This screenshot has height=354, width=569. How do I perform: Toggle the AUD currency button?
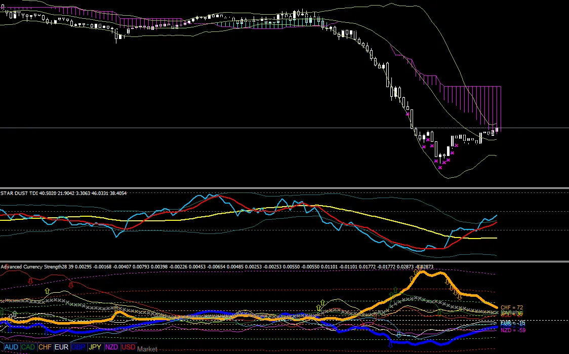pyautogui.click(x=11, y=347)
